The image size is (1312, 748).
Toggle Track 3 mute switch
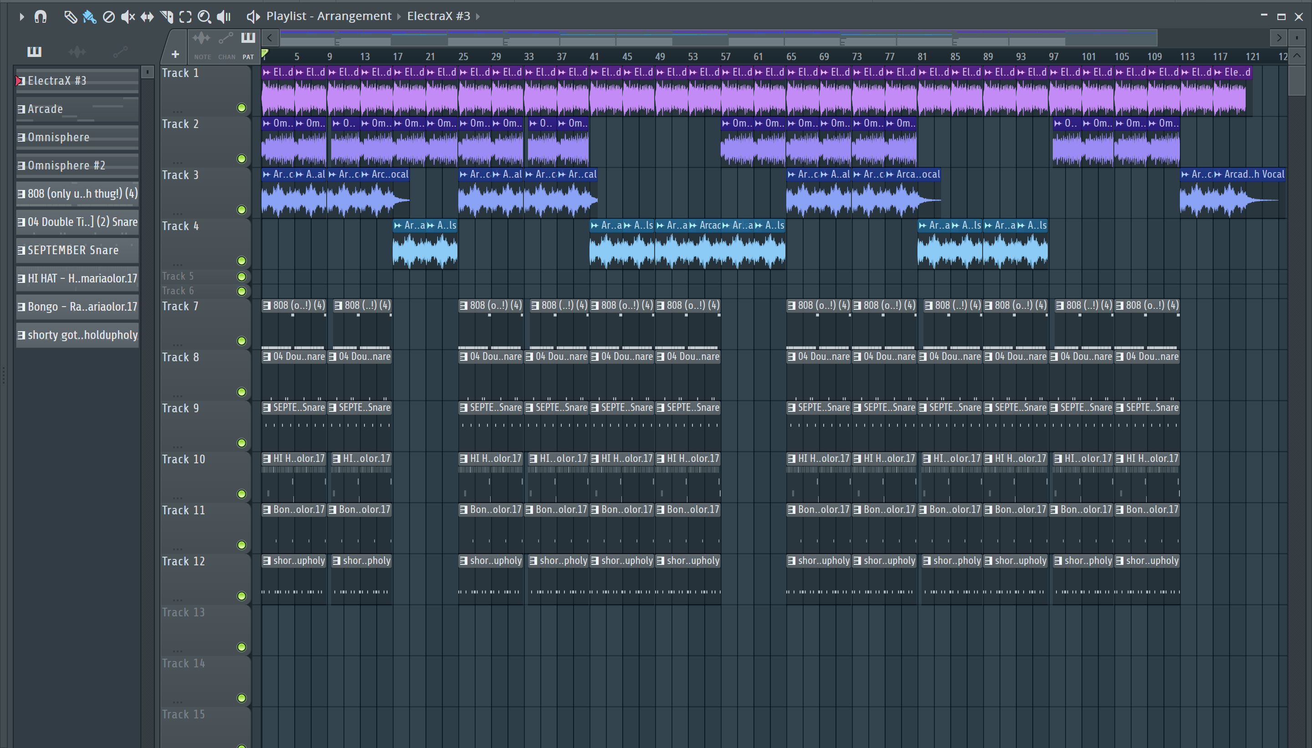(x=241, y=210)
